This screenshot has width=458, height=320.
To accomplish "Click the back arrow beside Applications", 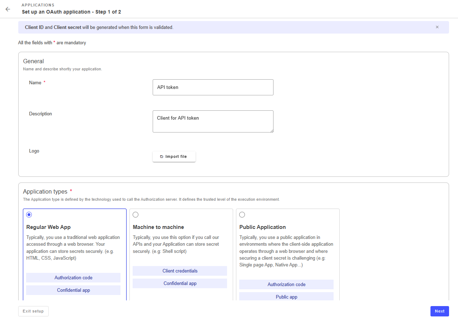I will pyautogui.click(x=8, y=9).
